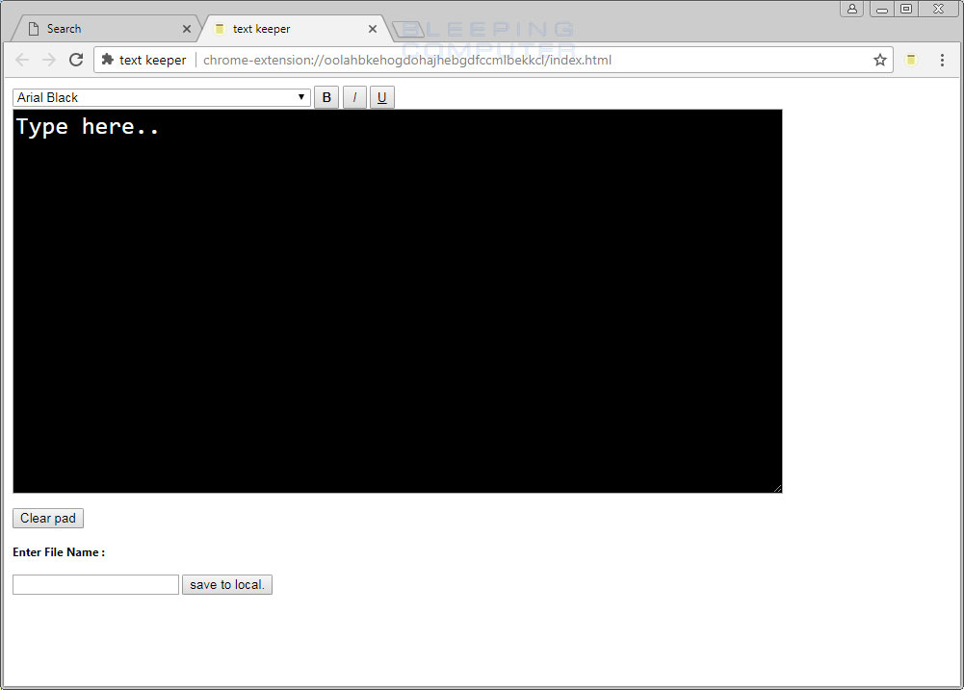This screenshot has width=964, height=690.
Task: Click the save to local button
Action: point(226,584)
